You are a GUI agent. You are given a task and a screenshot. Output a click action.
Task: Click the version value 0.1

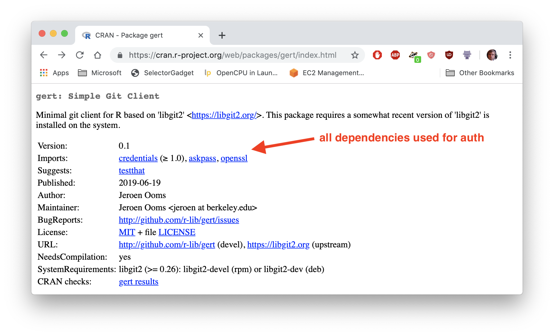tap(124, 146)
